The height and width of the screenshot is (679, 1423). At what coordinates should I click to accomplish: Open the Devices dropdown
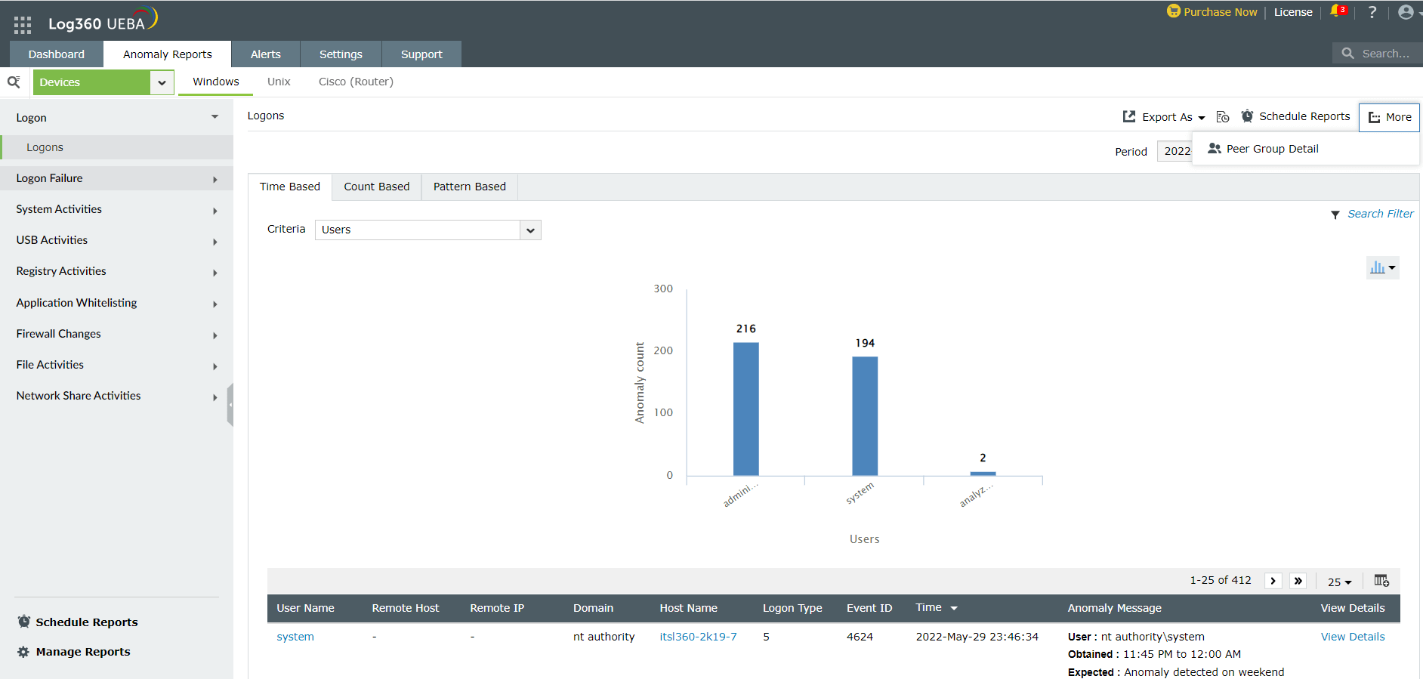(x=162, y=82)
